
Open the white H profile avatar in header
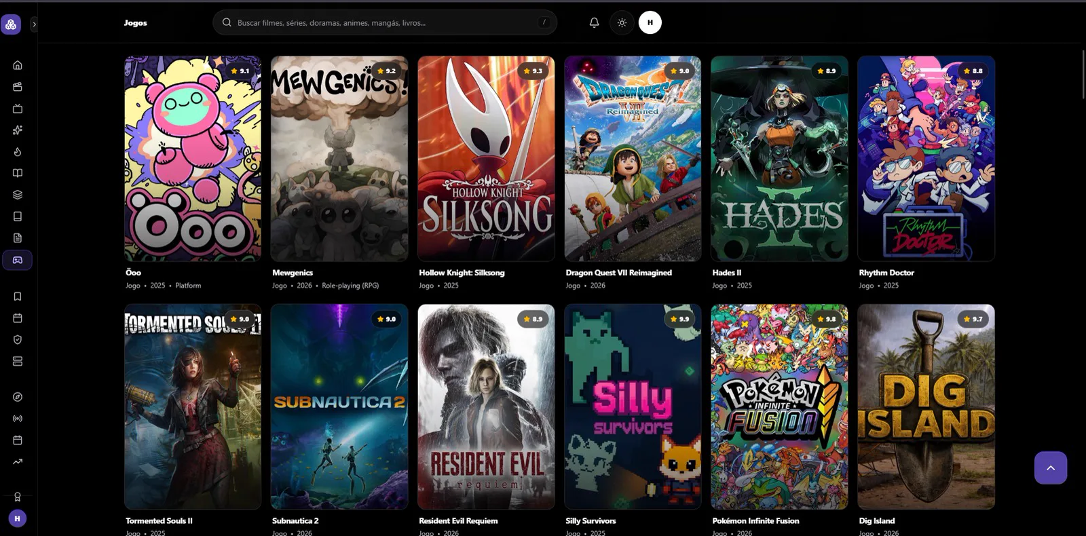click(650, 22)
